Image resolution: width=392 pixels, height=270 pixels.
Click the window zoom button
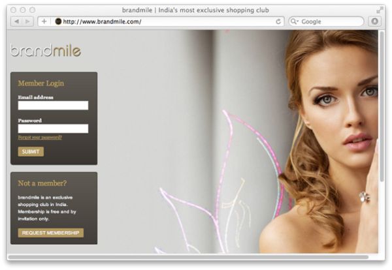pos(32,10)
